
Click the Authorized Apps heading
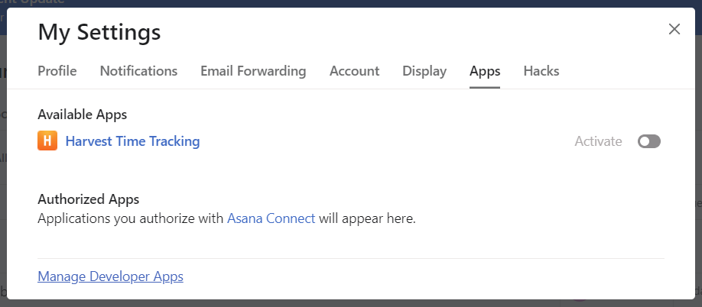88,199
